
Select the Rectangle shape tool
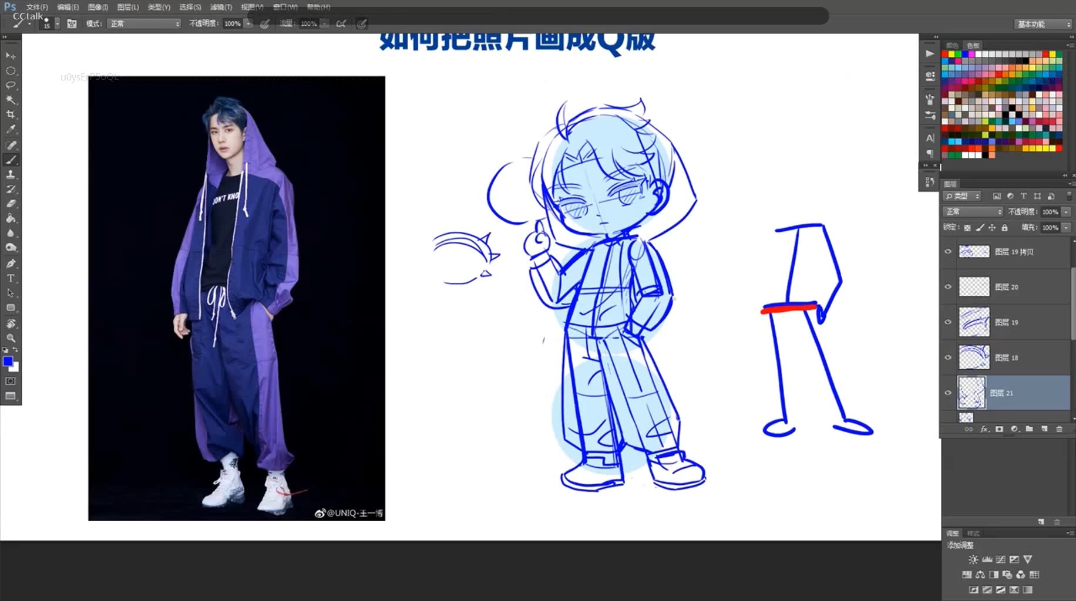(11, 308)
